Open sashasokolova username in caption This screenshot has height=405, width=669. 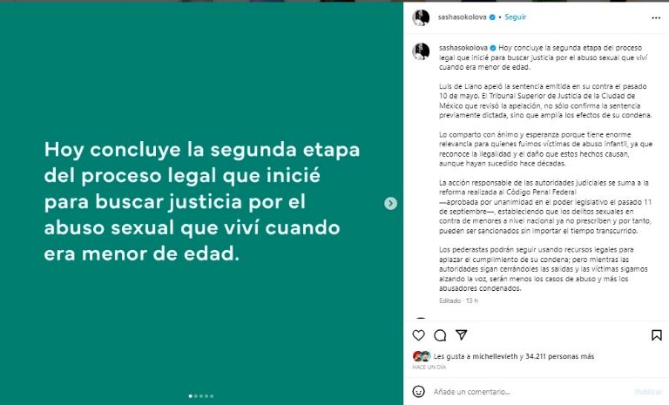[463, 48]
